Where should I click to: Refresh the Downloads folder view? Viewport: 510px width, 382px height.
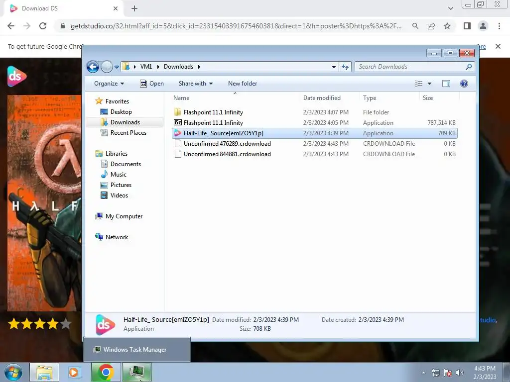point(345,67)
